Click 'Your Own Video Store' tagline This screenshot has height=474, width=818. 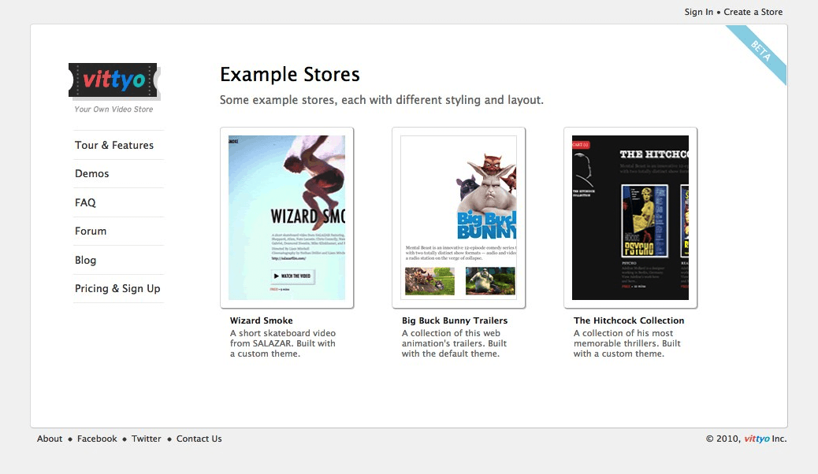tap(113, 109)
